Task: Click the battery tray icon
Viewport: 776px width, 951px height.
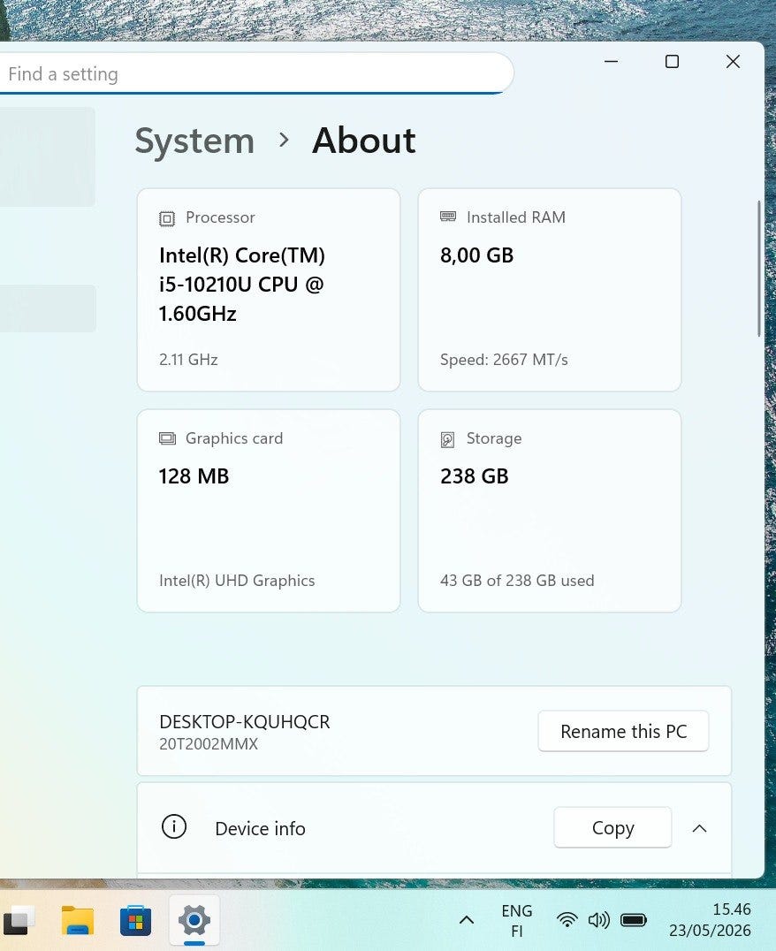Action: coord(634,920)
